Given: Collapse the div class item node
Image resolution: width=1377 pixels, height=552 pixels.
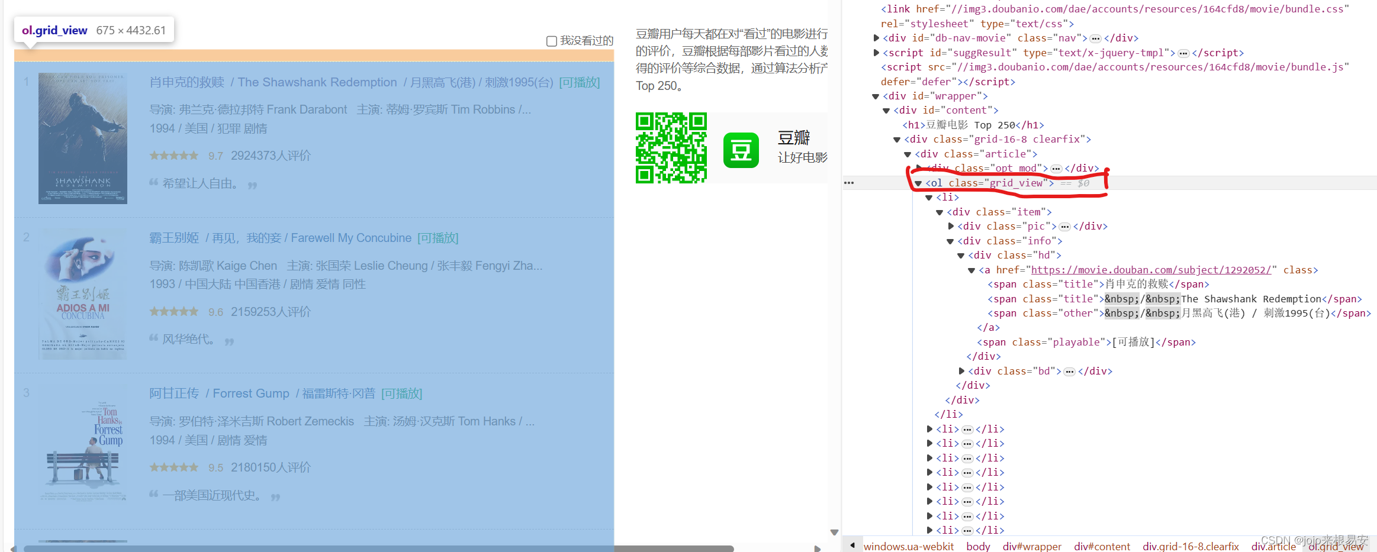Looking at the screenshot, I should 940,212.
